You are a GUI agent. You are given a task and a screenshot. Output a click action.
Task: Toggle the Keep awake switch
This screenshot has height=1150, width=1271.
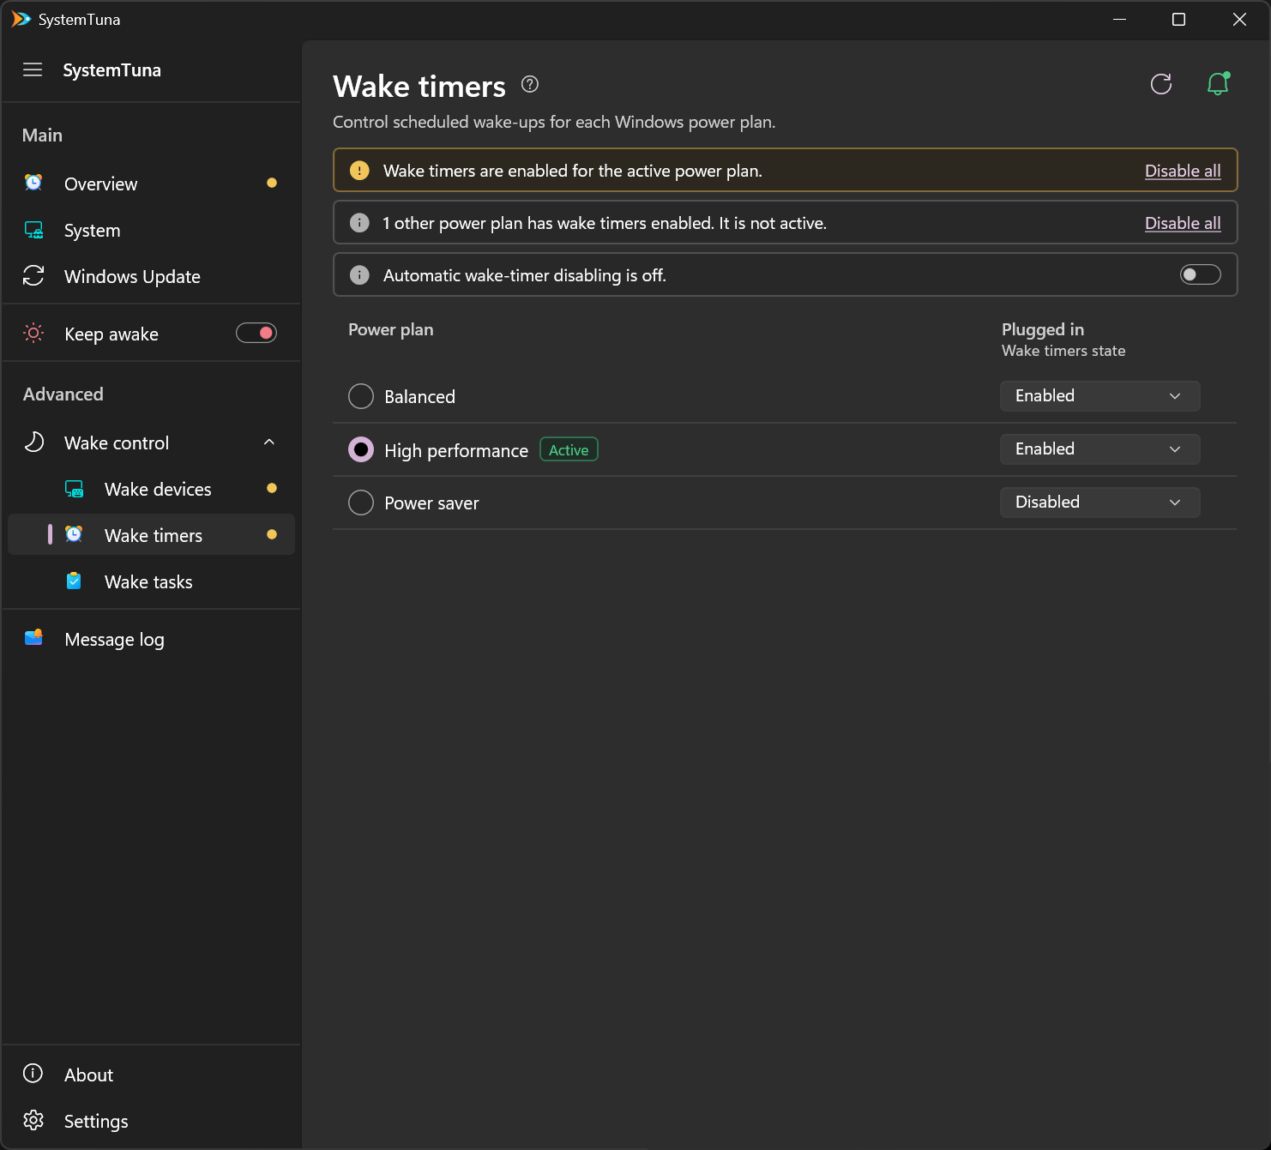256,333
